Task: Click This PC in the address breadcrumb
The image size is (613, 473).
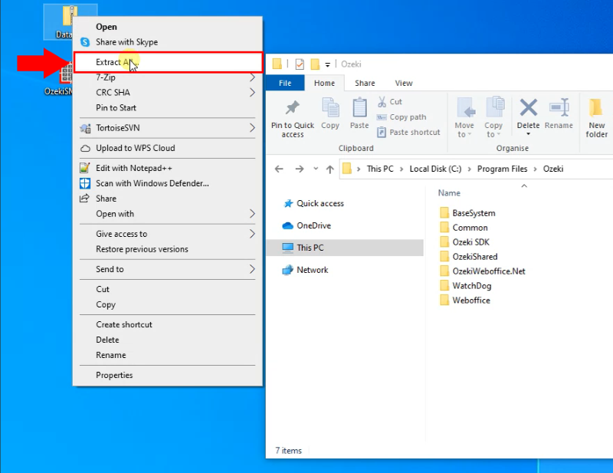Action: coord(380,169)
